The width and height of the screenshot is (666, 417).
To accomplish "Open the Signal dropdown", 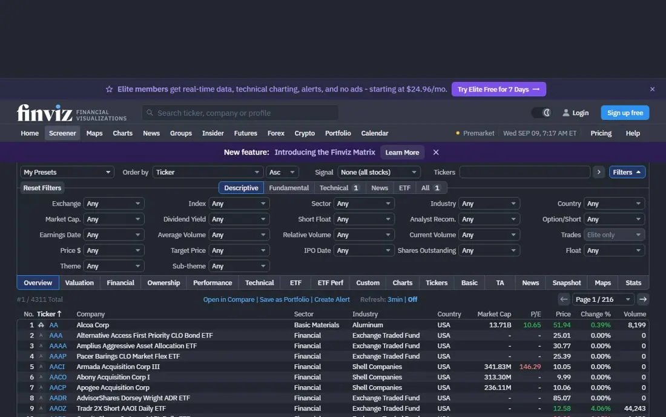I will pos(379,172).
